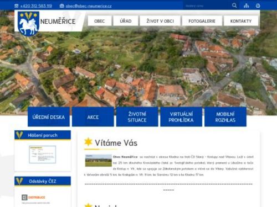
Task: Open the ŽIVOT V OBCI menu
Action: coord(160,21)
